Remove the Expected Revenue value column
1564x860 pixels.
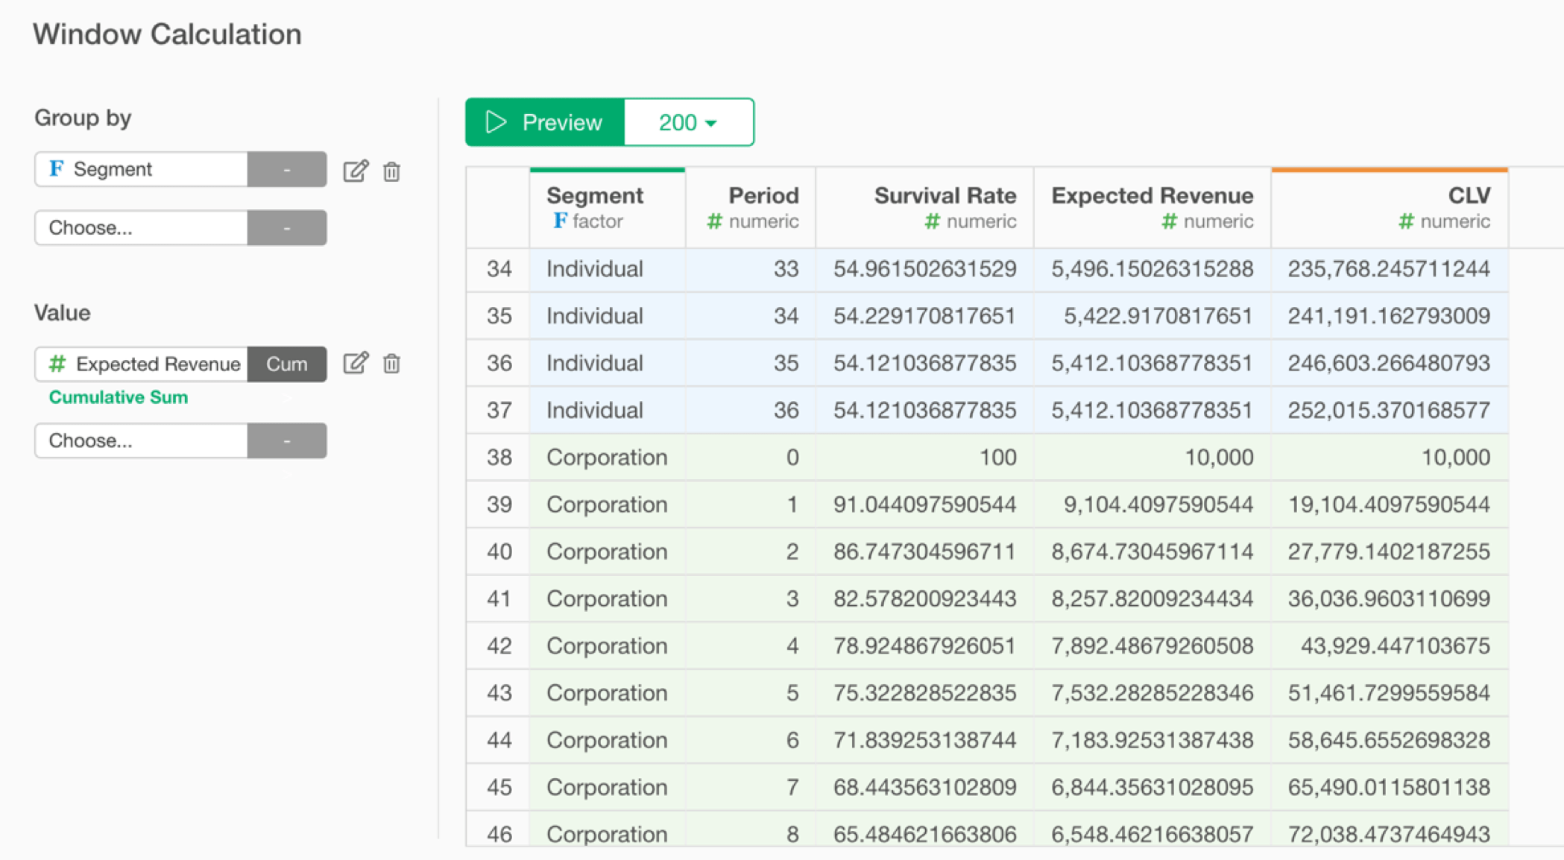pos(392,364)
